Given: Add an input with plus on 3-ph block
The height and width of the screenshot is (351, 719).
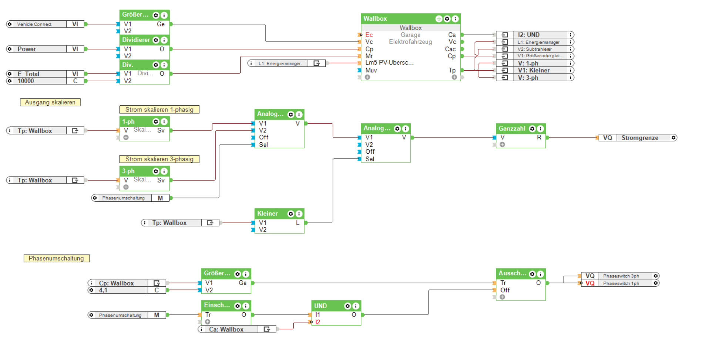Looking at the screenshot, I should 126,187.
